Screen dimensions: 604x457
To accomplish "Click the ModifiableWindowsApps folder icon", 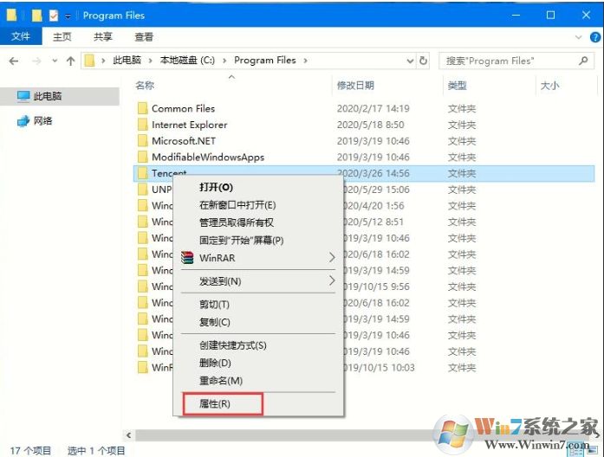I will 142,157.
